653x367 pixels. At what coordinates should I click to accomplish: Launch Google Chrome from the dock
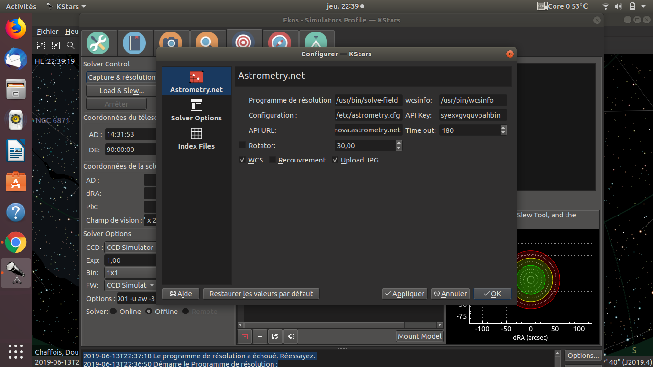[x=16, y=243]
